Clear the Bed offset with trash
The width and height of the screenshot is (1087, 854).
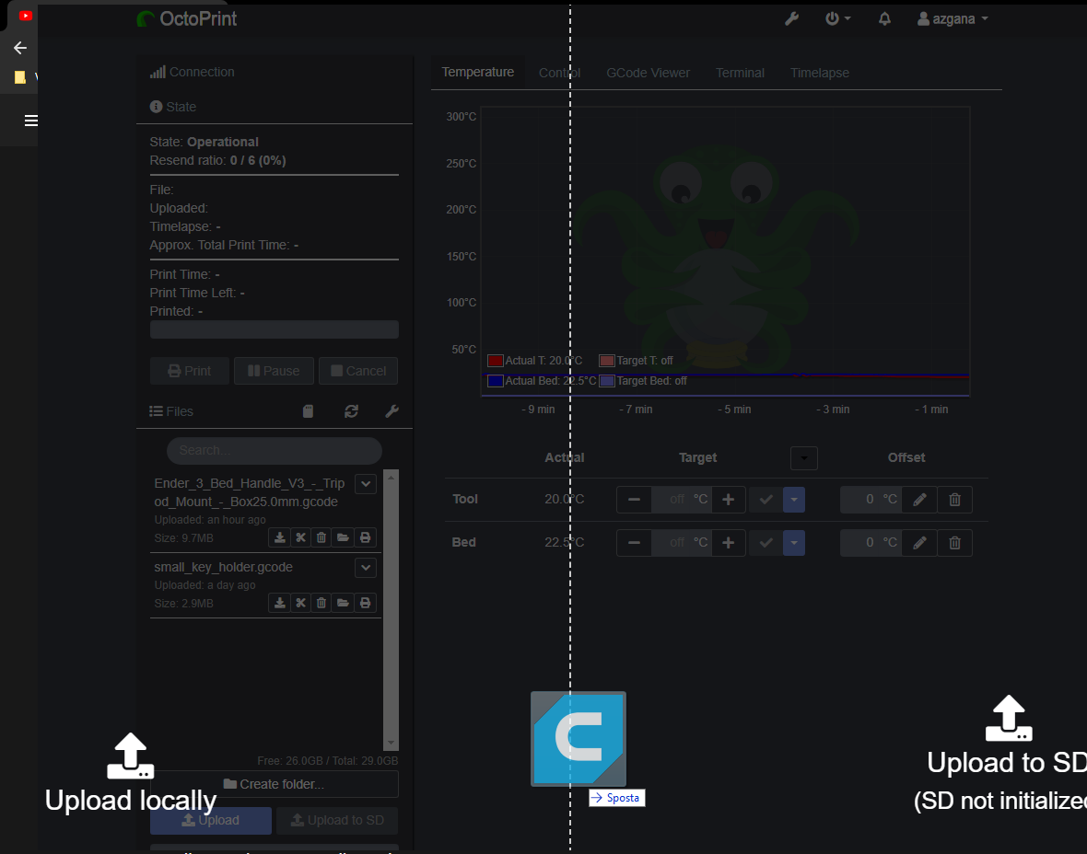[x=954, y=543]
